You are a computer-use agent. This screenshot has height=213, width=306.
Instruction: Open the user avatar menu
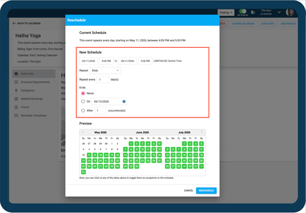[x=290, y=12]
